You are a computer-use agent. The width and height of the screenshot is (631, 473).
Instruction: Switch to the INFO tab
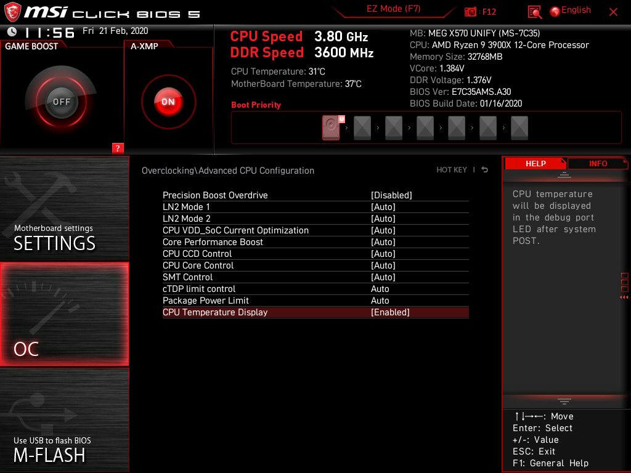click(597, 163)
